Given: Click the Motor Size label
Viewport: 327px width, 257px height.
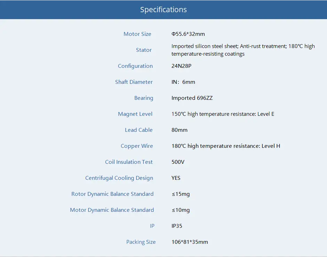Looking at the screenshot, I should (x=137, y=34).
